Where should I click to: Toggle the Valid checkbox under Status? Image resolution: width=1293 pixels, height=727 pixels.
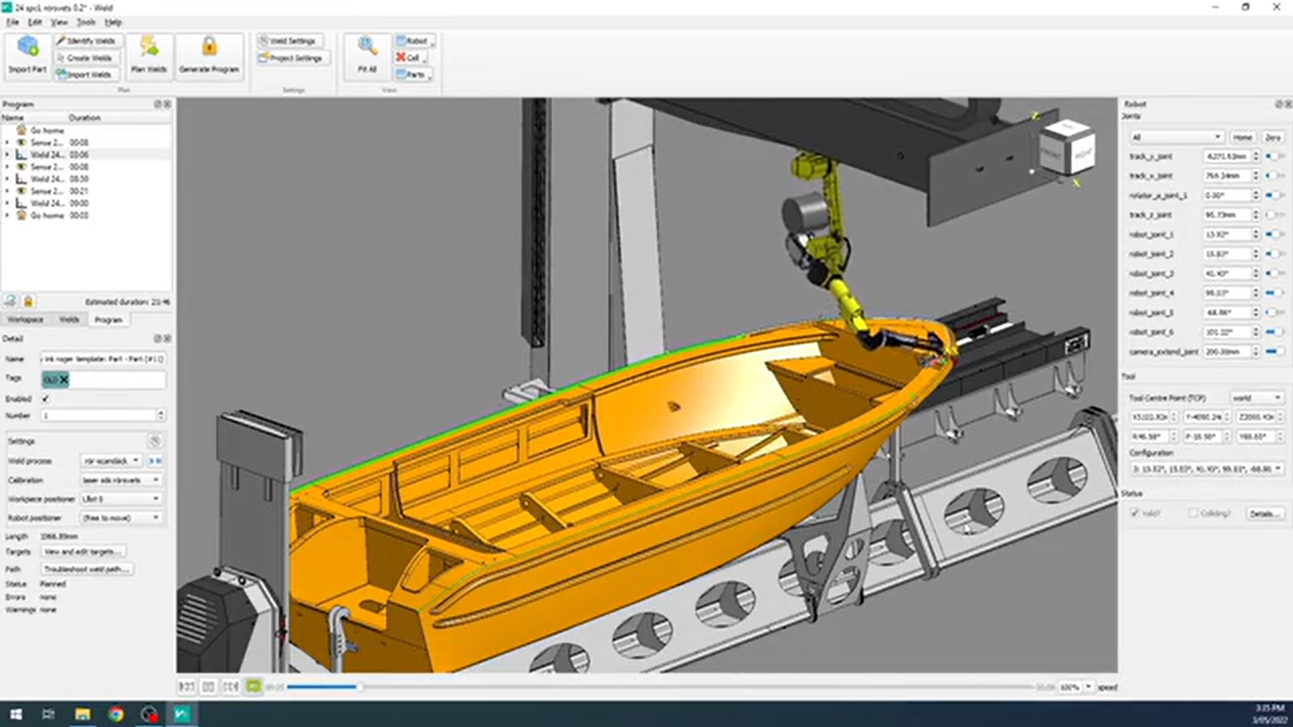[x=1135, y=513]
